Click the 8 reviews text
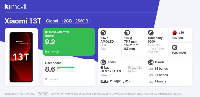This screenshot has height=97, width=200. pos(52,79)
